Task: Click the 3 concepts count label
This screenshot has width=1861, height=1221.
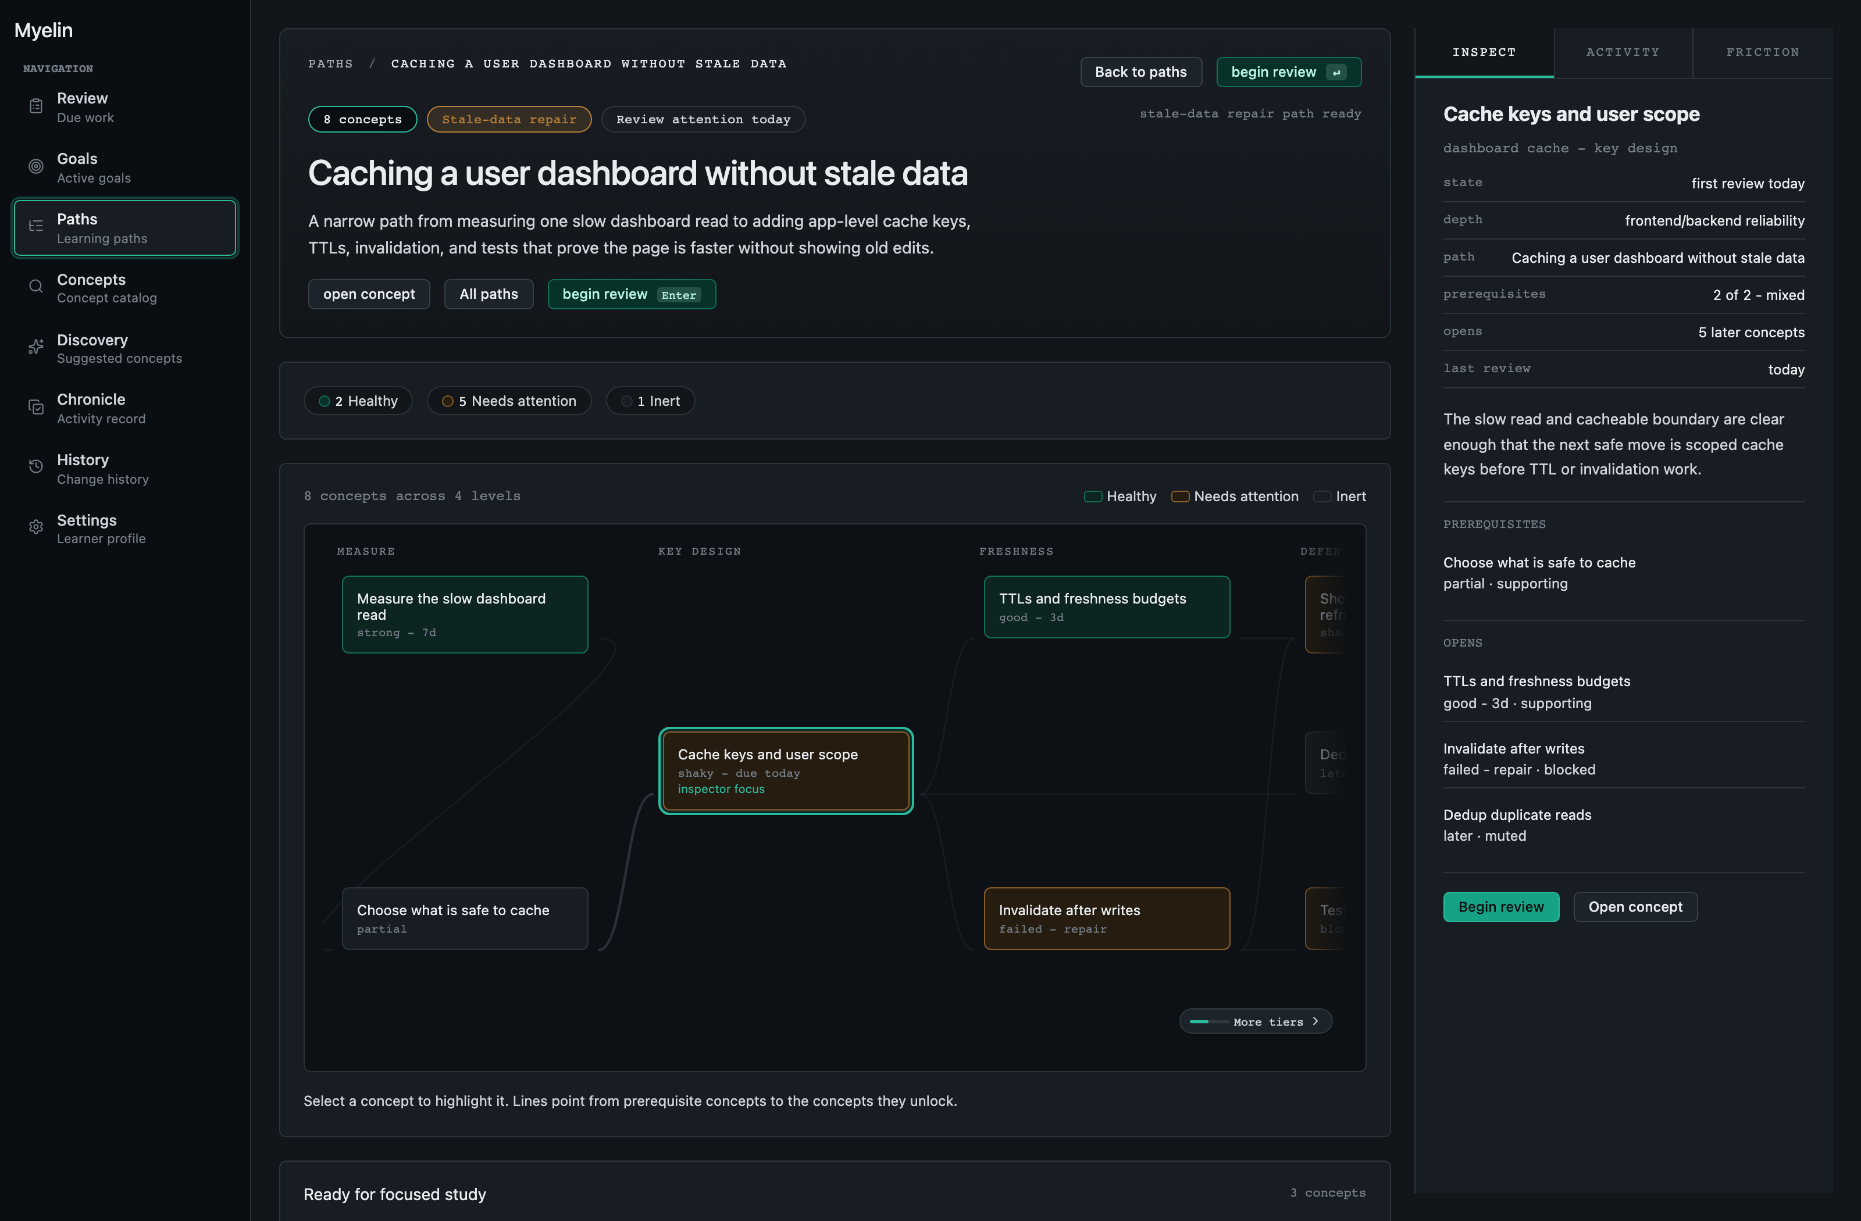Action: (x=1328, y=1193)
